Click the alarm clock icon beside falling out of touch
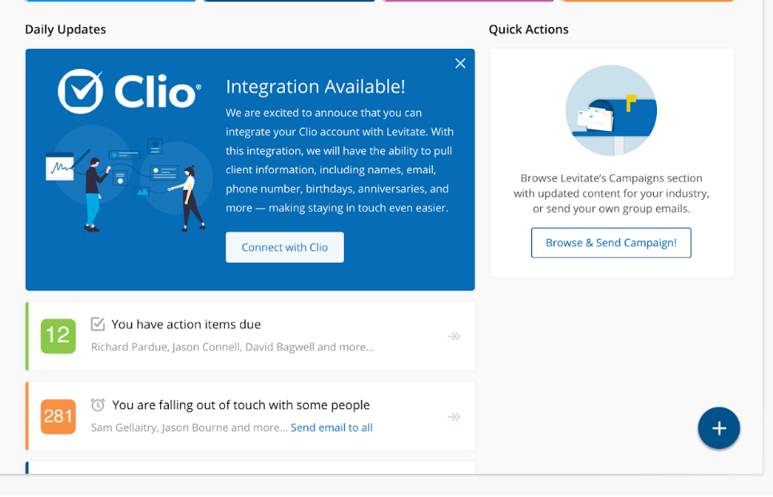Image resolution: width=773 pixels, height=497 pixels. coord(98,404)
